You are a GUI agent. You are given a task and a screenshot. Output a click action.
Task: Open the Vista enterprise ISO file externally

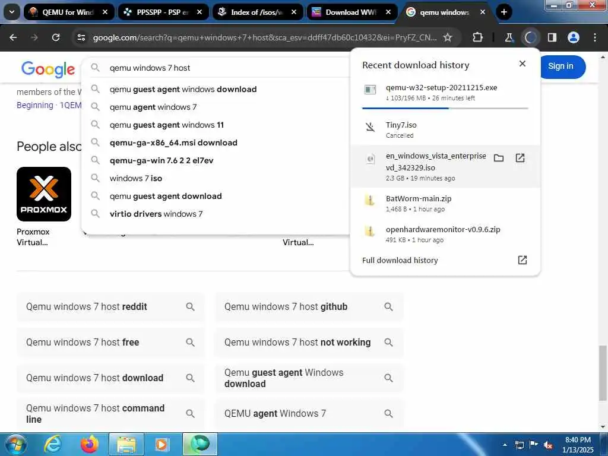click(520, 158)
